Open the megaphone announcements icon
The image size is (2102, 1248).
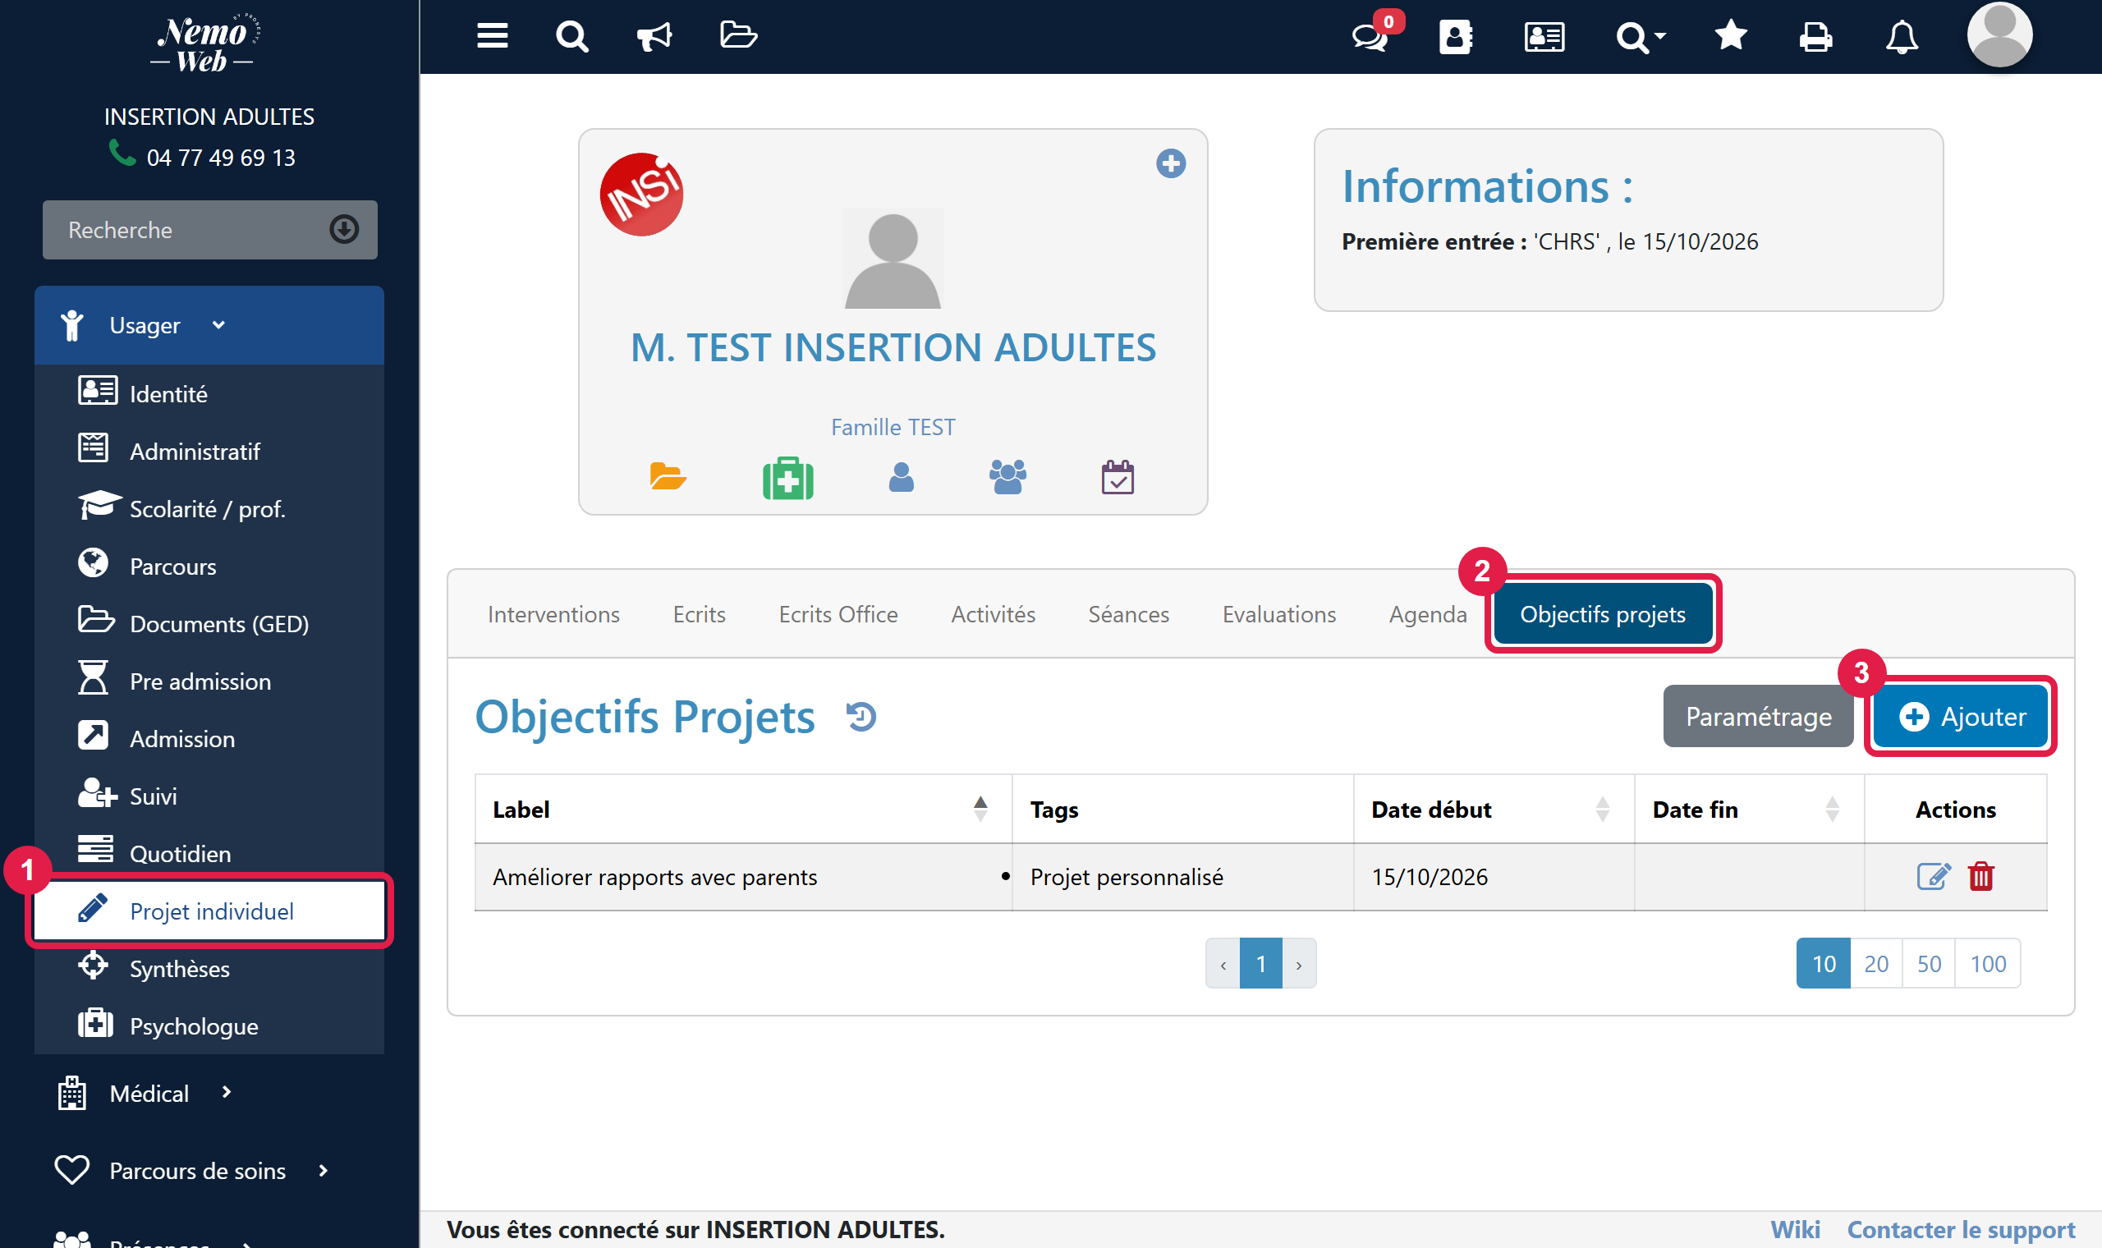pos(654,36)
